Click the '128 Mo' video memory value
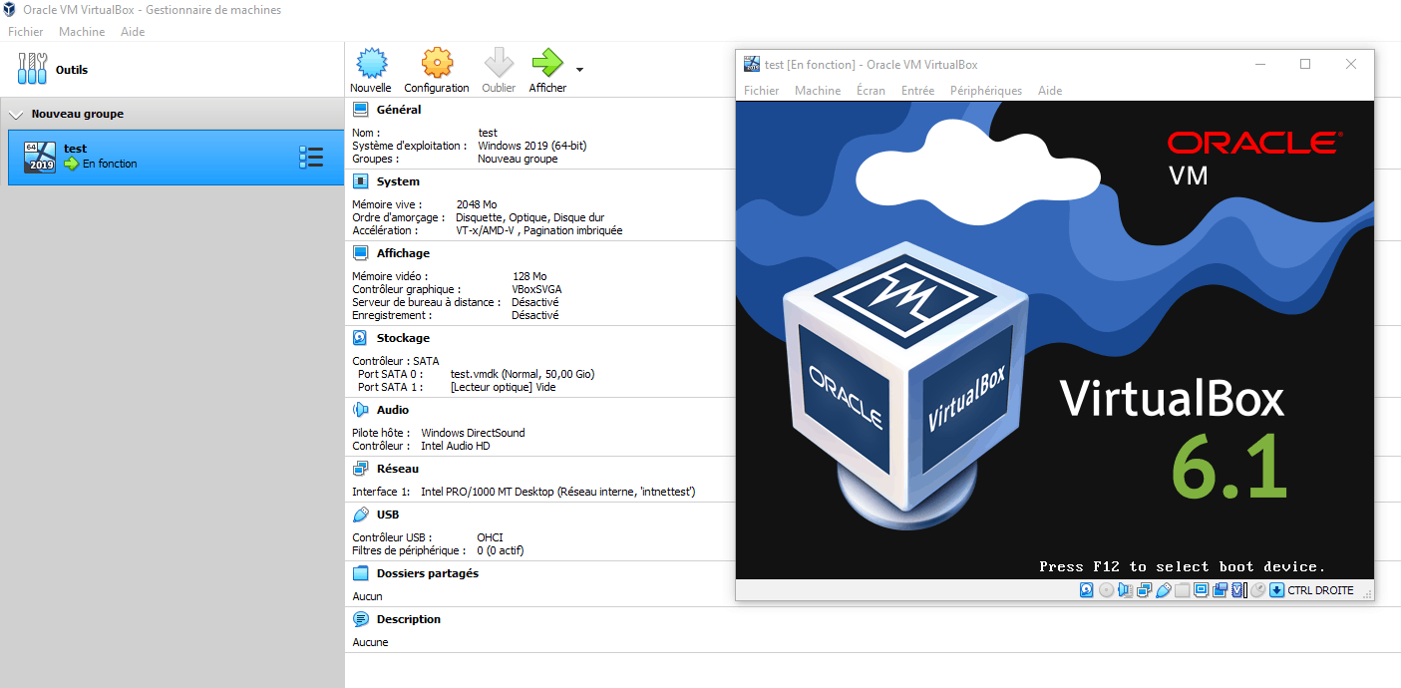 529,276
